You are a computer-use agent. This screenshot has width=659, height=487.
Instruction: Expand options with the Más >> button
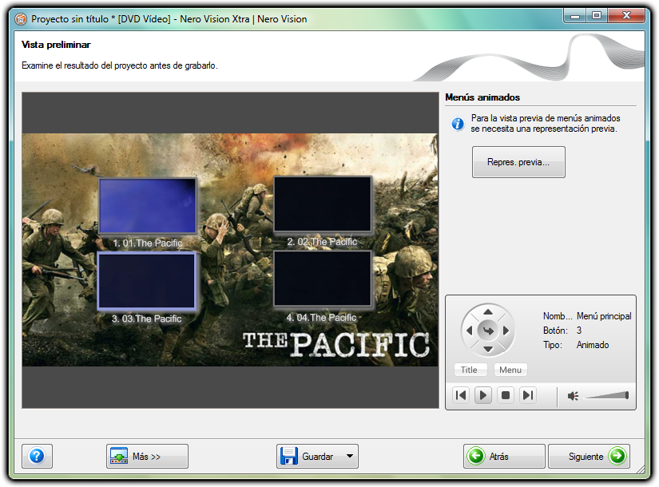pyautogui.click(x=147, y=456)
